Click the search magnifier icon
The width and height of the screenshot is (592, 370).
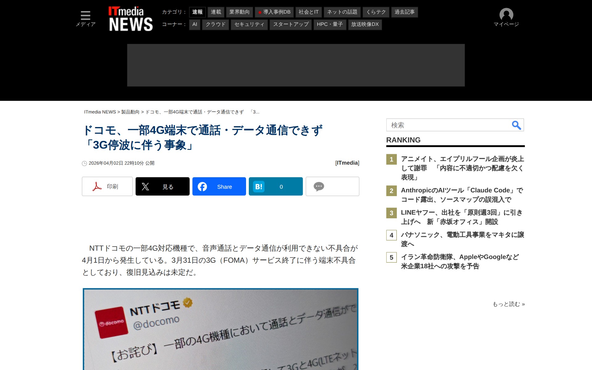(516, 125)
